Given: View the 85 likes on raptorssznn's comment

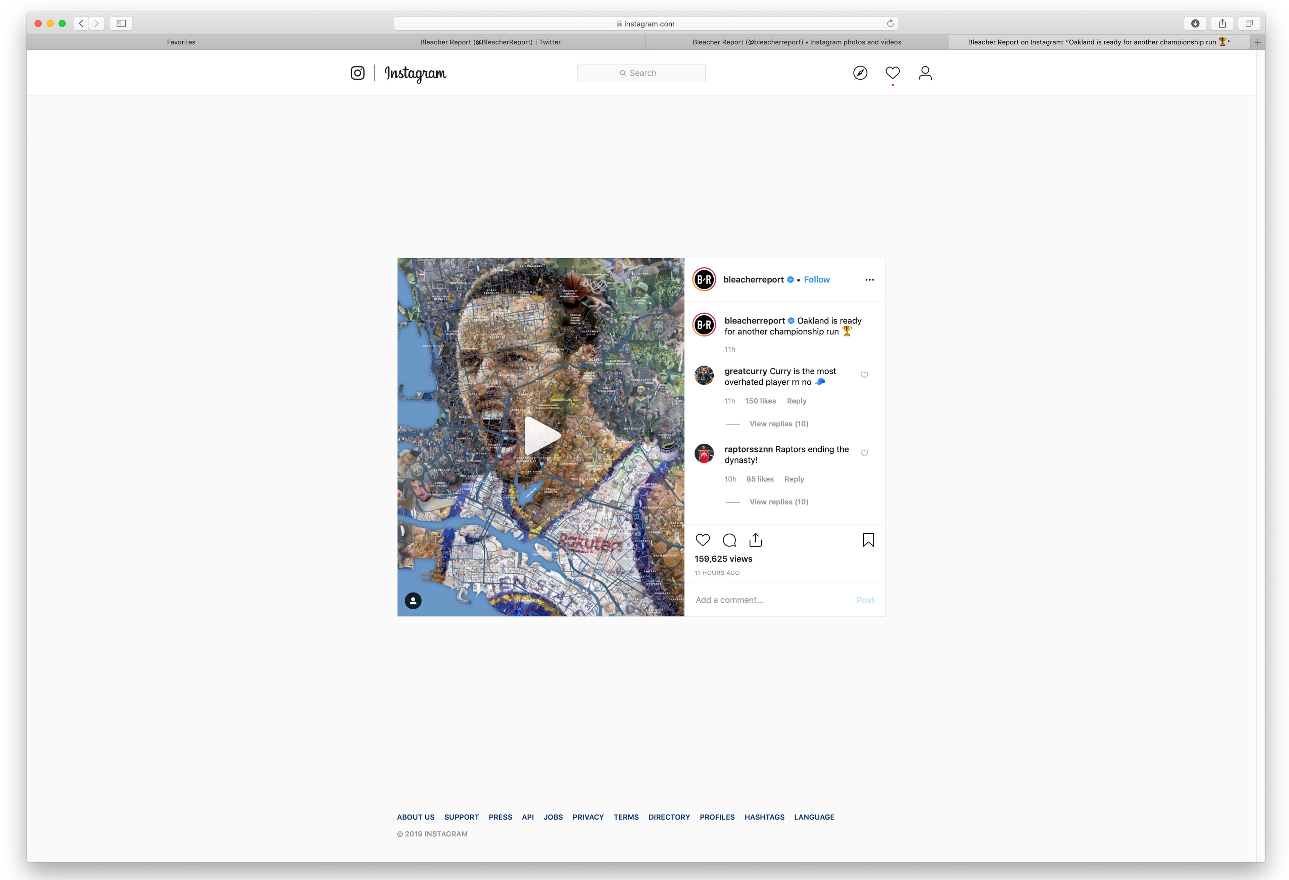Looking at the screenshot, I should pyautogui.click(x=759, y=479).
